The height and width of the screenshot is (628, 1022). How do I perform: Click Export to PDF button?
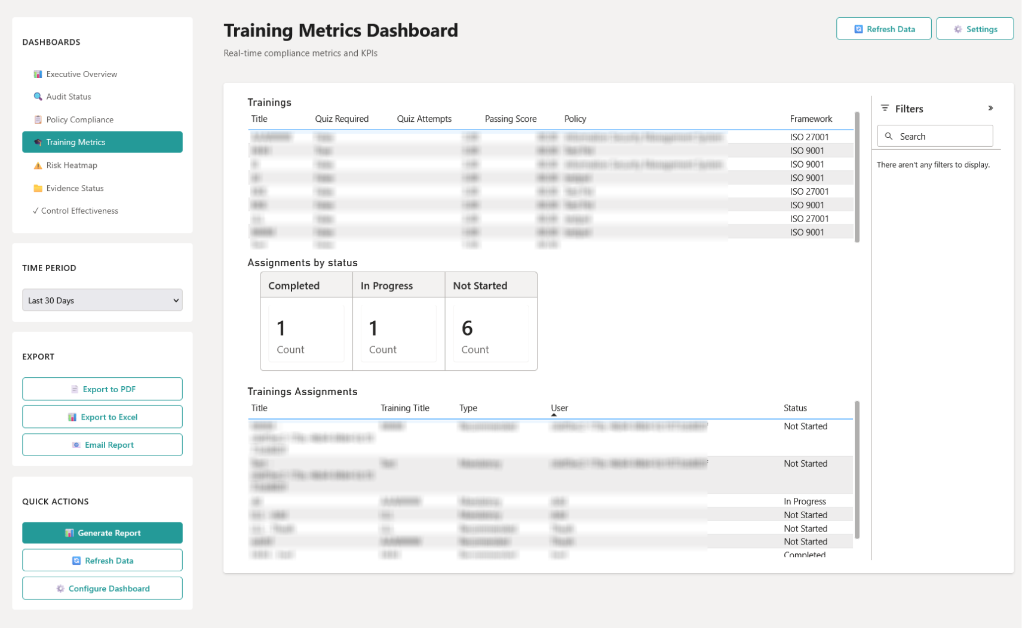click(x=102, y=389)
